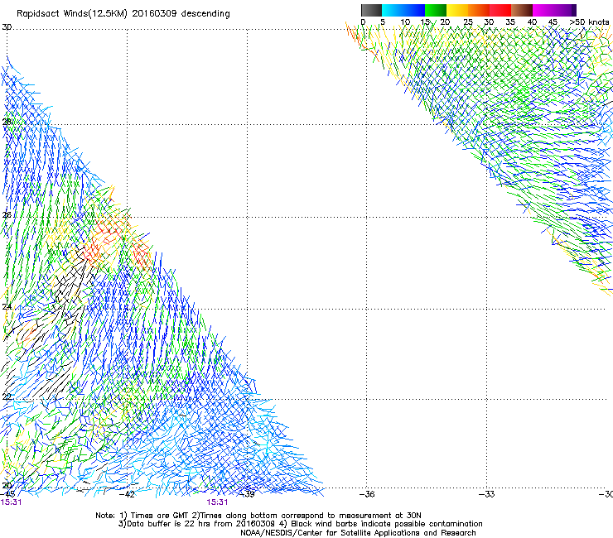Image resolution: width=613 pixels, height=538 pixels.
Task: Select the longitude '-39' axis label
Action: pos(247,494)
